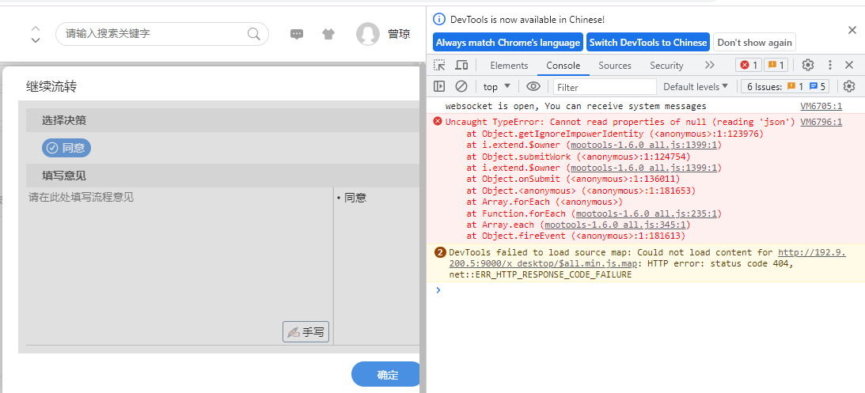Image resolution: width=865 pixels, height=393 pixels.
Task: Toggle the device toolbar icon
Action: 461,65
